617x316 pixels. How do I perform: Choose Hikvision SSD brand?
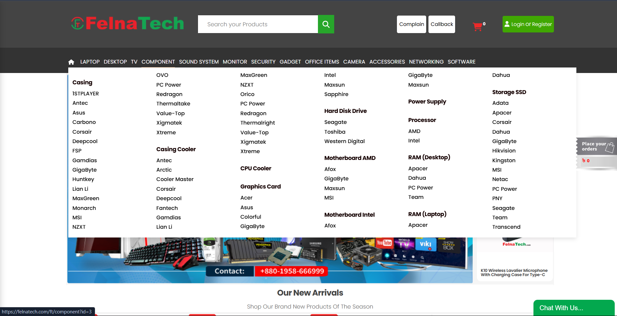[x=504, y=151]
